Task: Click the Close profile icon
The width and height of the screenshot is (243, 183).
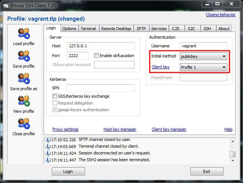Action: pyautogui.click(x=24, y=123)
